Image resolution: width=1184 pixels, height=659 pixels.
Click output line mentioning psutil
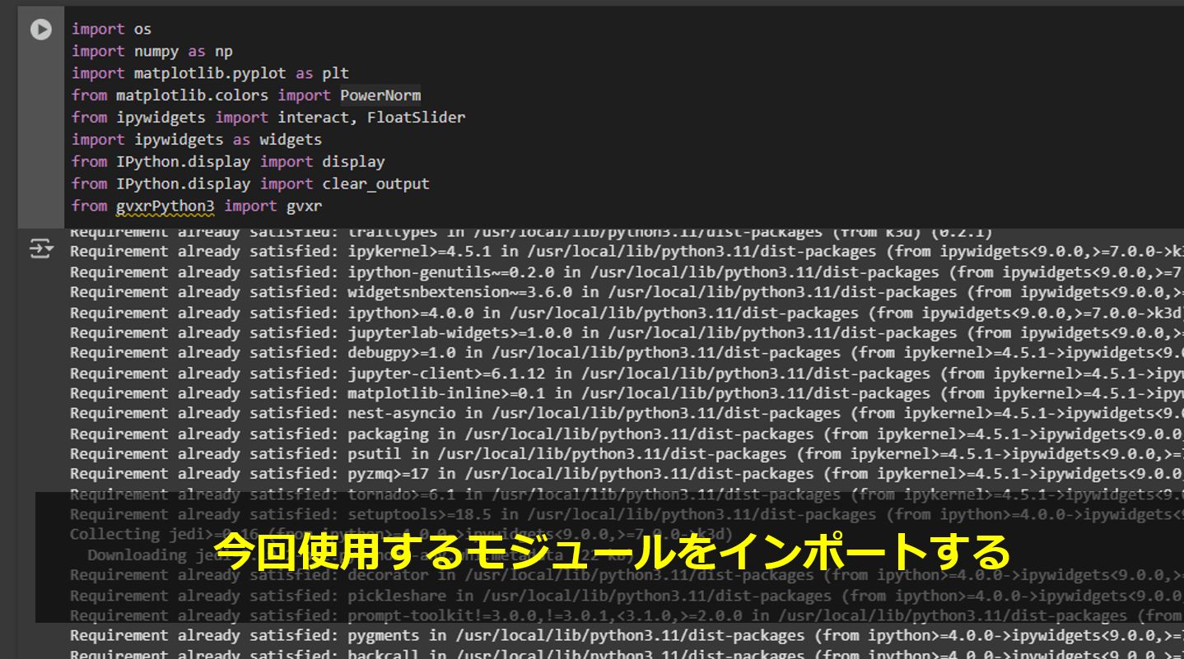click(627, 454)
